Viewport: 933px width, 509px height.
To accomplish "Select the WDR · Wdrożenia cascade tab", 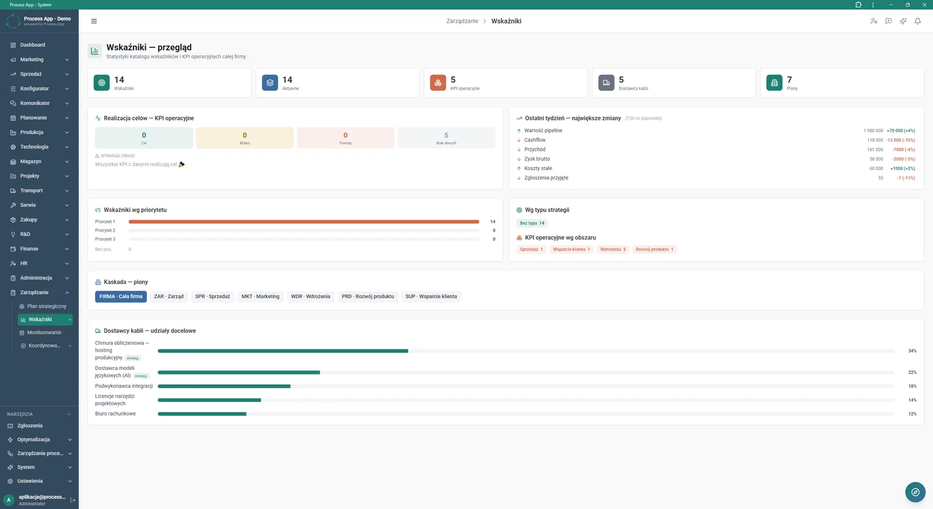I will pos(310,296).
